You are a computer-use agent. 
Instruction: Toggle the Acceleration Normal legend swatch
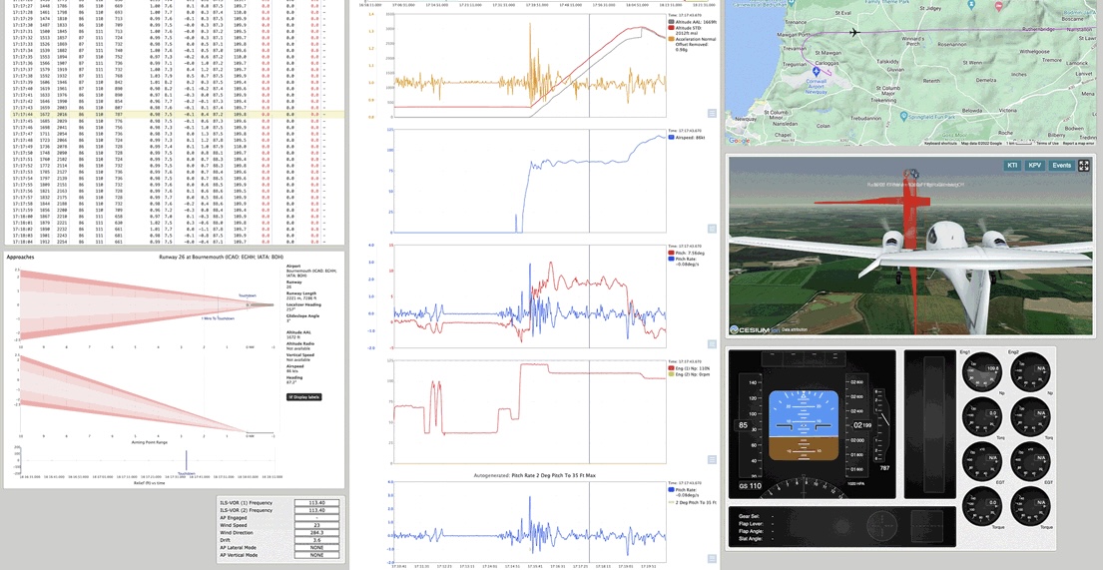pos(673,38)
